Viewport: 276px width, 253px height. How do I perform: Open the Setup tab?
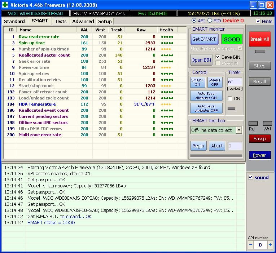coord(105,22)
